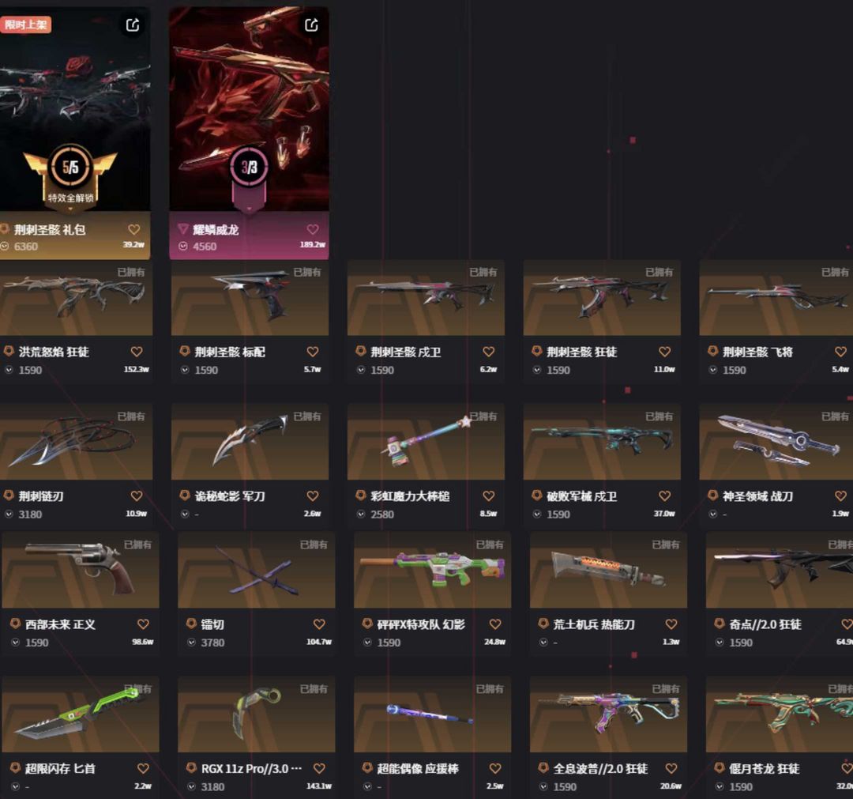Viewport: 853px width, 799px height.
Task: Open the 荒土机兵 热能刀 skin image
Action: [x=608, y=571]
